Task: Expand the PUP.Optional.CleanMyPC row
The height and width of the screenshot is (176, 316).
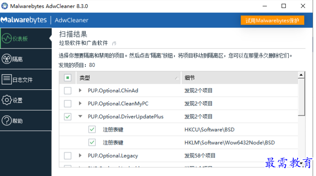Action: 80,104
